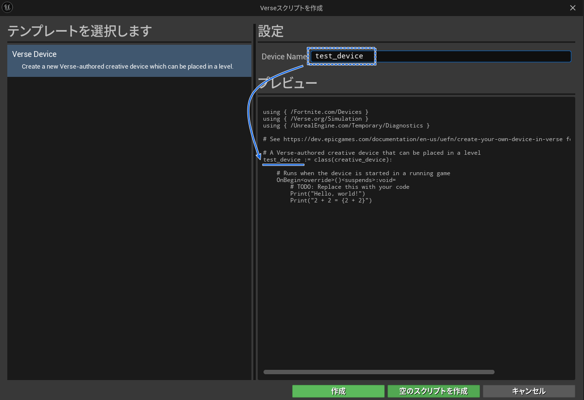Click the テンプレートを選択します heading
The image size is (584, 400).
70,31
